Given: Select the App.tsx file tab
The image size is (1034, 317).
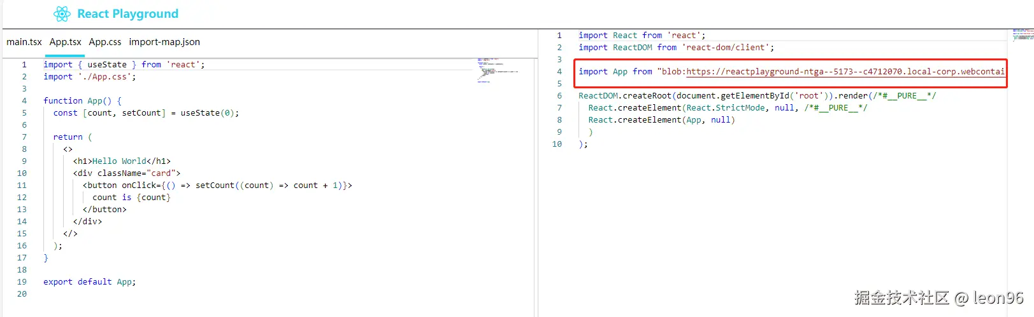Looking at the screenshot, I should click(66, 42).
